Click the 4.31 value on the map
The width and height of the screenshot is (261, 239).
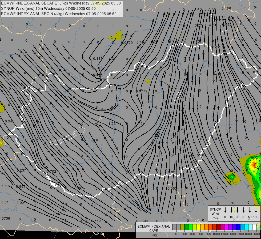coord(212,25)
